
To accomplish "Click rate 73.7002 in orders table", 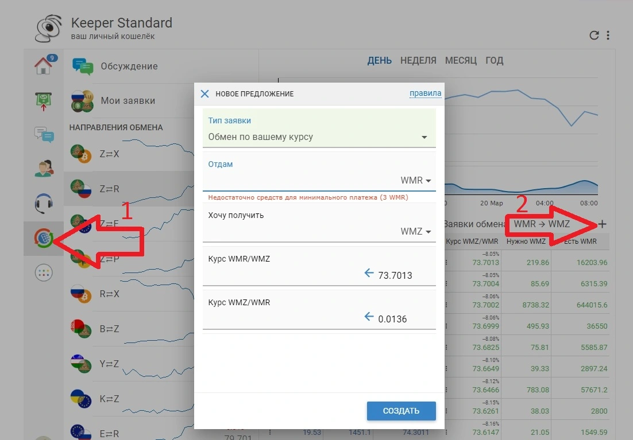I will pos(485,305).
